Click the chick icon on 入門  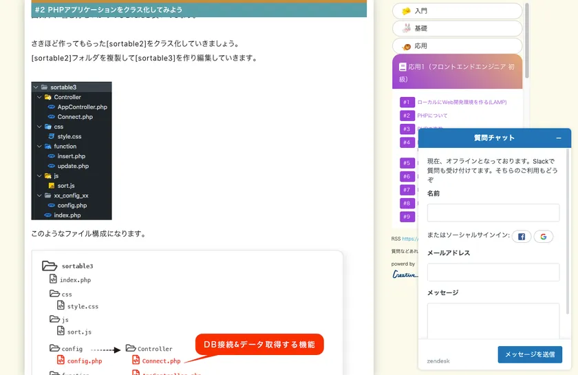coord(406,11)
